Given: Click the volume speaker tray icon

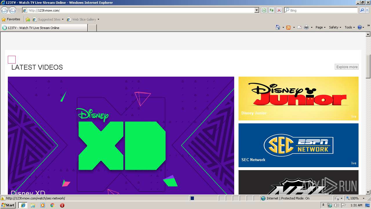Looking at the screenshot, I should click(336, 205).
